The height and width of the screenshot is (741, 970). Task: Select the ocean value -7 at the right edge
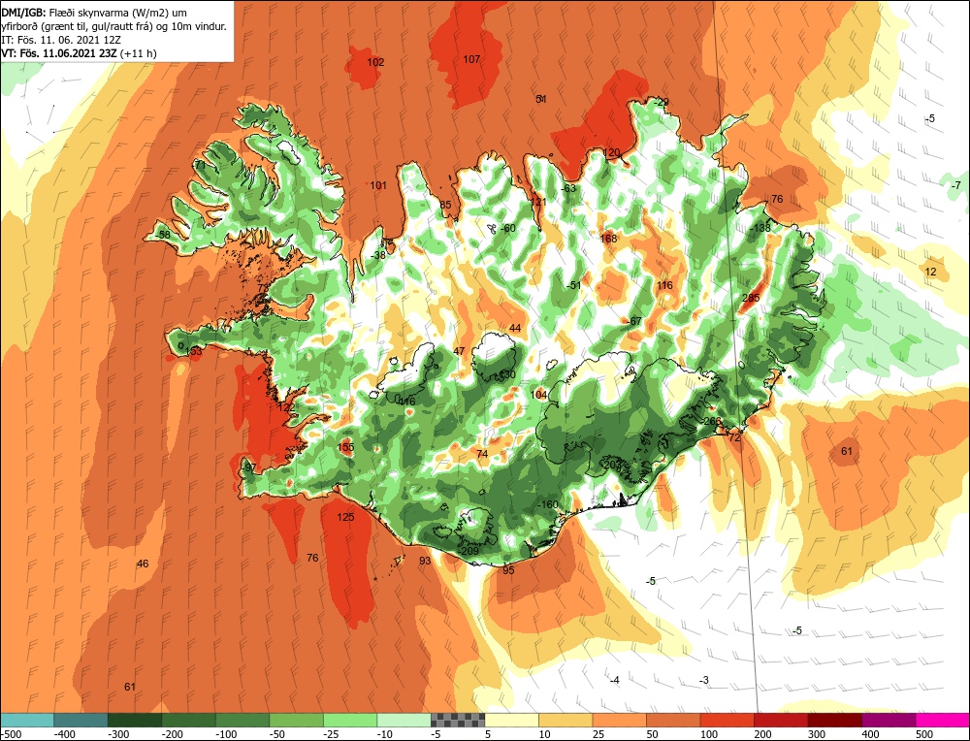956,185
